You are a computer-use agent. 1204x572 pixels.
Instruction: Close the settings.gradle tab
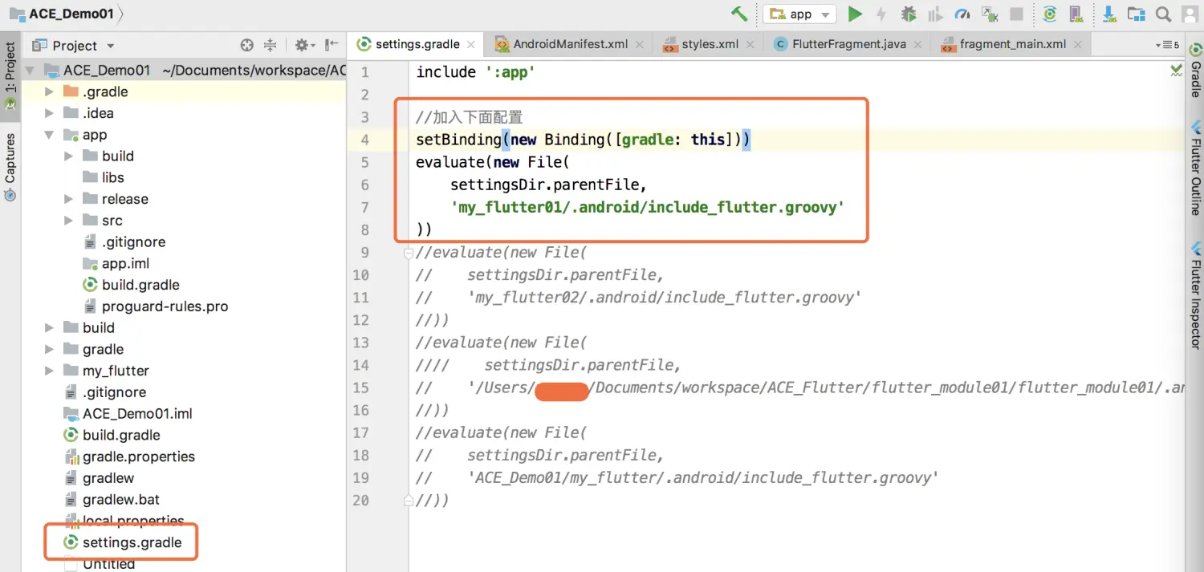pyautogui.click(x=471, y=45)
